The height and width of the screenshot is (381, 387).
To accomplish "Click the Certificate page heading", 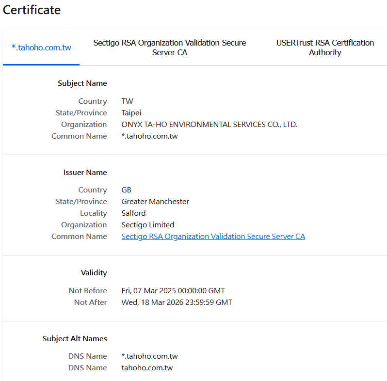I will coord(32,10).
